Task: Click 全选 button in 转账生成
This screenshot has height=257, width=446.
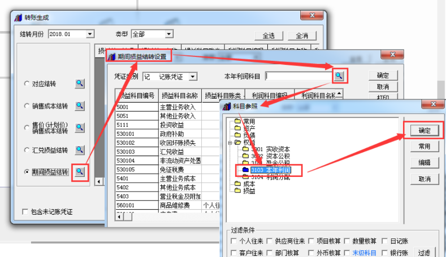Action: [x=269, y=36]
